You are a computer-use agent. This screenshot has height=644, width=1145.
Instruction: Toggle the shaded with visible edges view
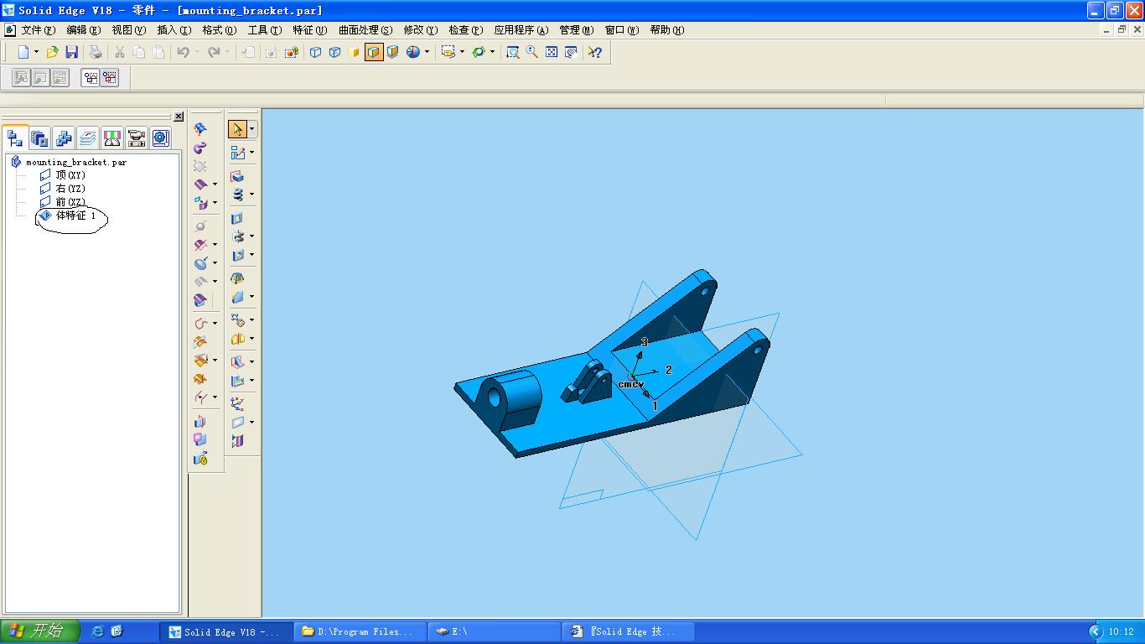pos(374,52)
